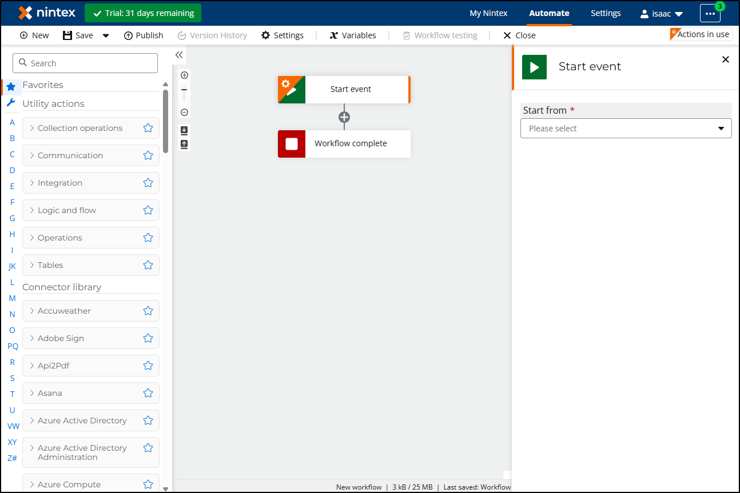Open workflow Settings in toolbar

pyautogui.click(x=283, y=35)
